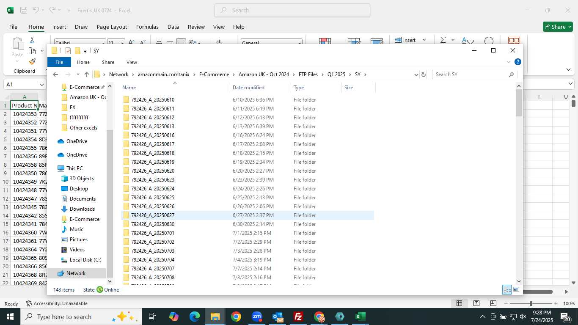Switch to Details view icon in Explorer
This screenshot has width=578, height=325.
tap(506, 290)
